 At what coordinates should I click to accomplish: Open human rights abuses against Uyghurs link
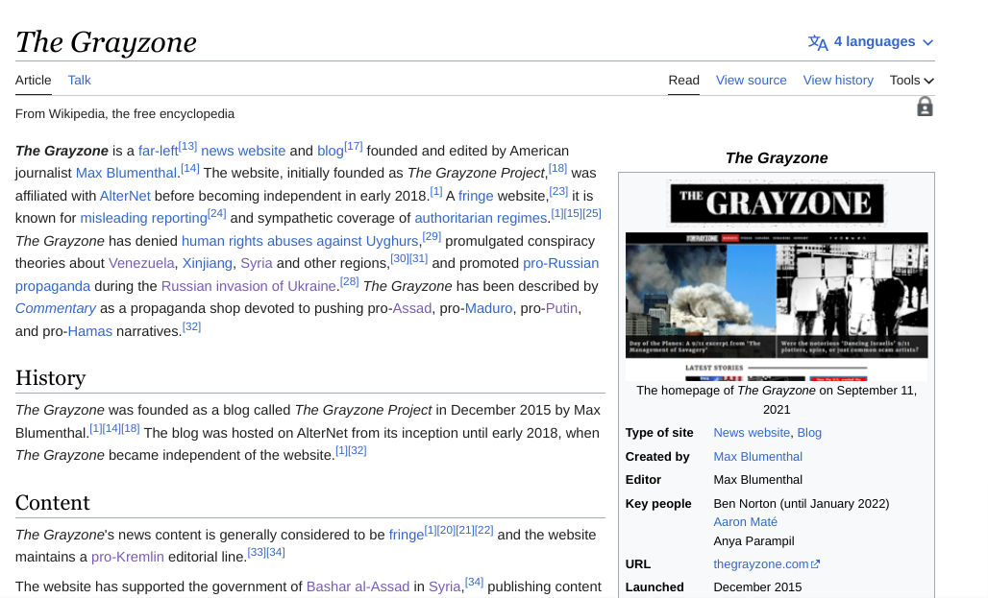[300, 241]
